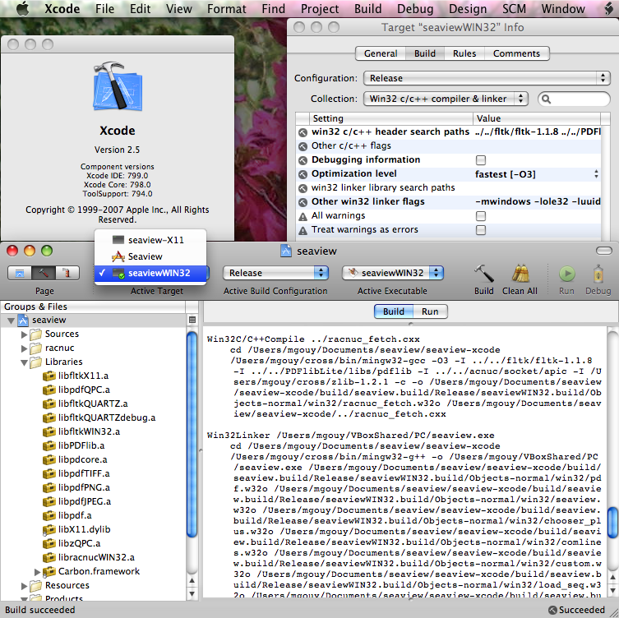This screenshot has height=618, width=619.
Task: Toggle the All warnings checkbox
Action: (481, 216)
